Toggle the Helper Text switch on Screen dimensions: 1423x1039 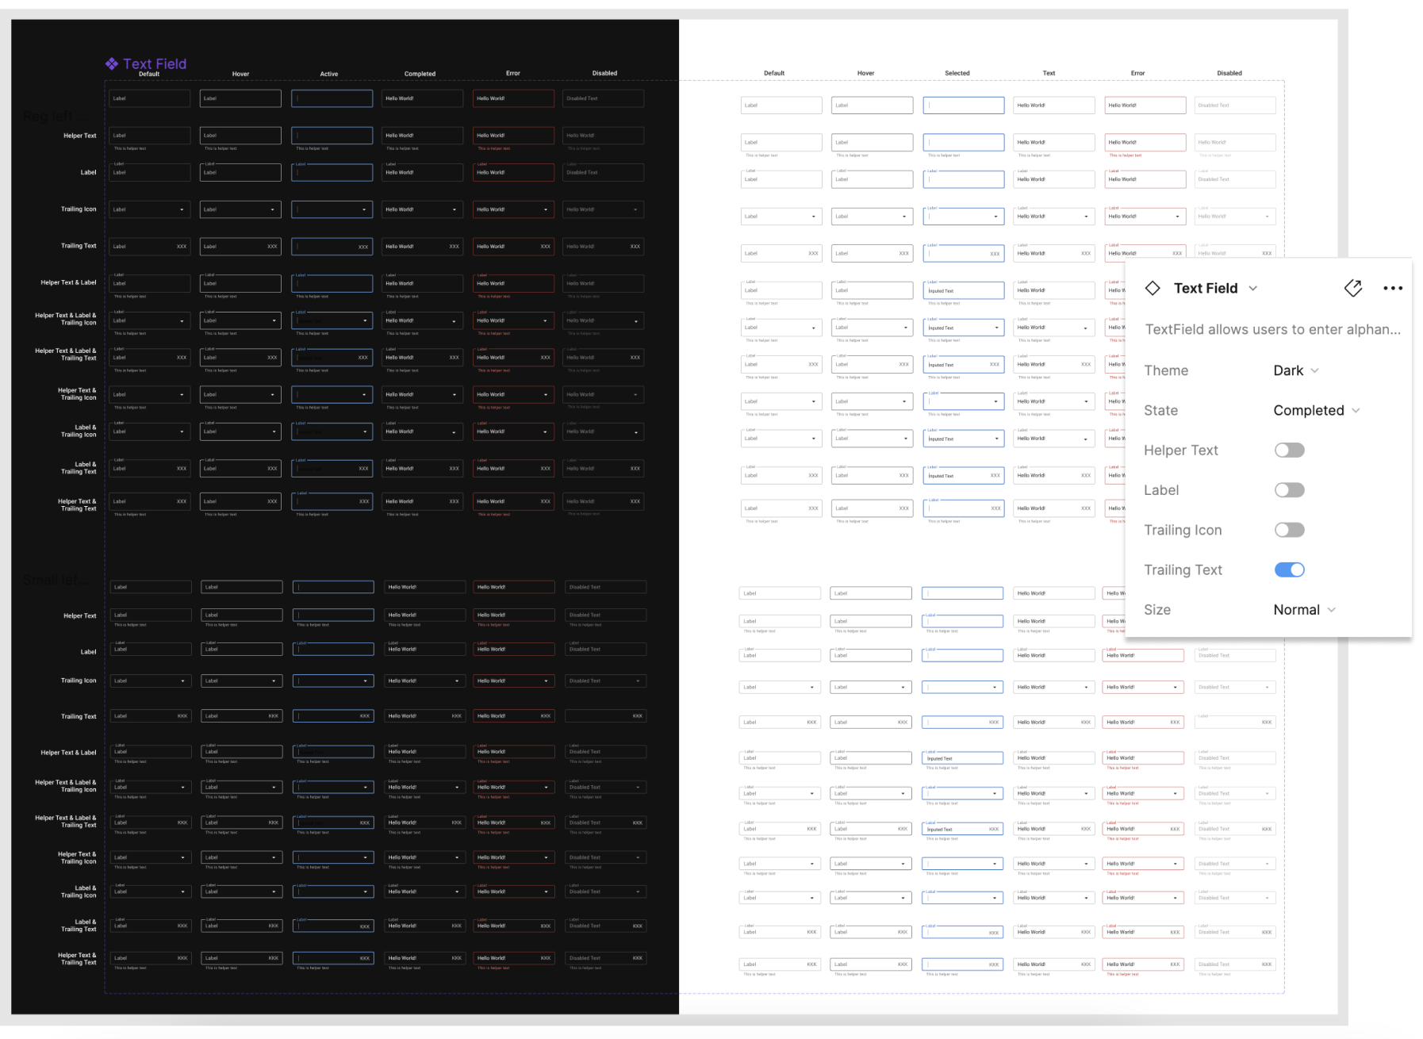(x=1289, y=450)
